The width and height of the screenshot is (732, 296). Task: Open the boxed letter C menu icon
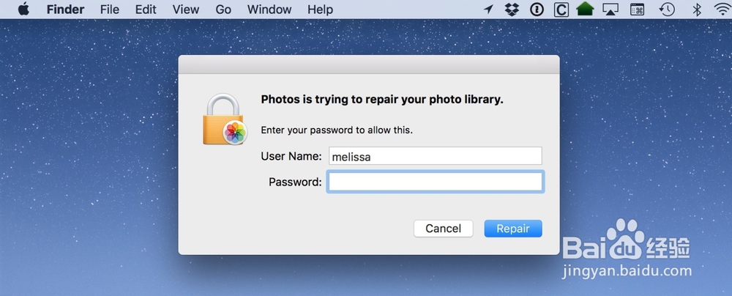point(560,10)
